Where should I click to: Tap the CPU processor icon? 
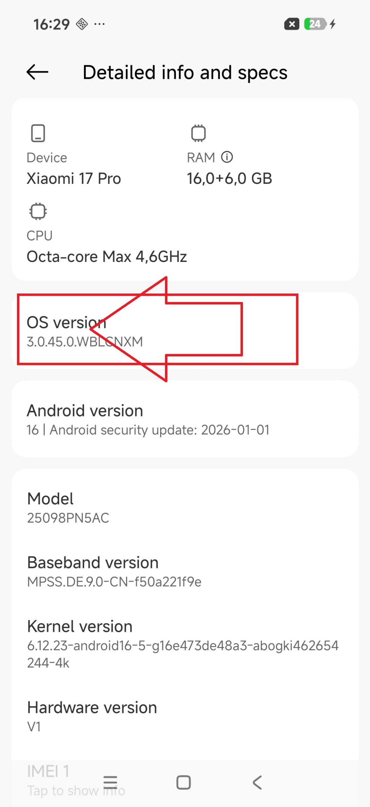pyautogui.click(x=38, y=211)
